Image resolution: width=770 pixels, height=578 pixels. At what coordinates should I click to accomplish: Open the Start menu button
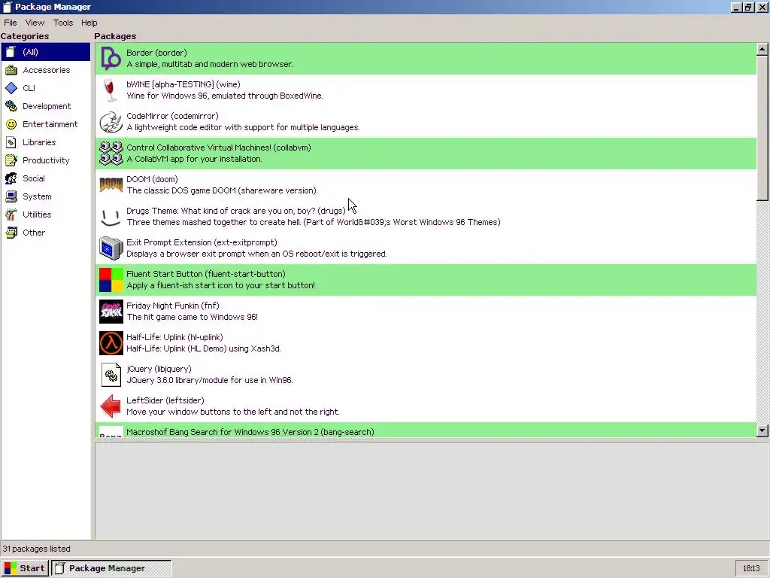[25, 568]
